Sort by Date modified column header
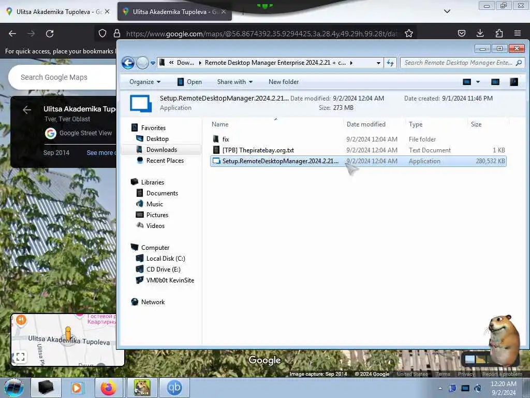 click(366, 124)
